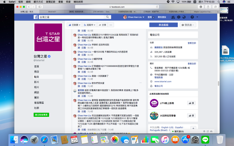Image resolution: width=234 pixels, height=146 pixels.
Task: Open the 發訊息 message dropdown
Action: (x=188, y=25)
